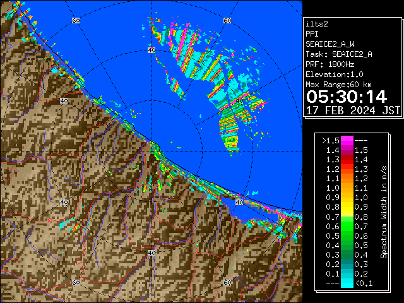The width and height of the screenshot is (404, 303).
Task: Click the 'Elevation:1.0' line
Action: [x=335, y=74]
